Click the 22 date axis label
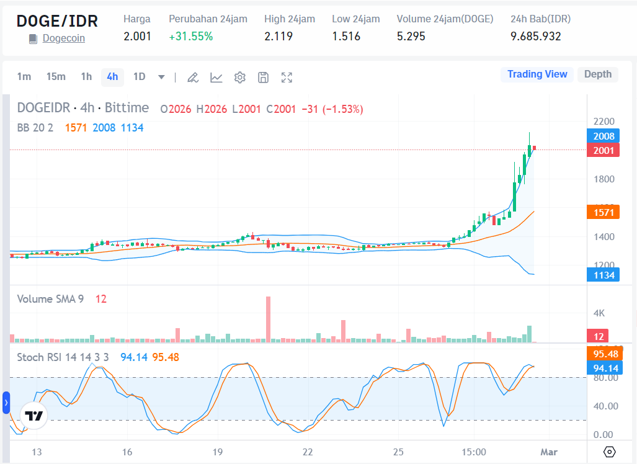 point(308,452)
